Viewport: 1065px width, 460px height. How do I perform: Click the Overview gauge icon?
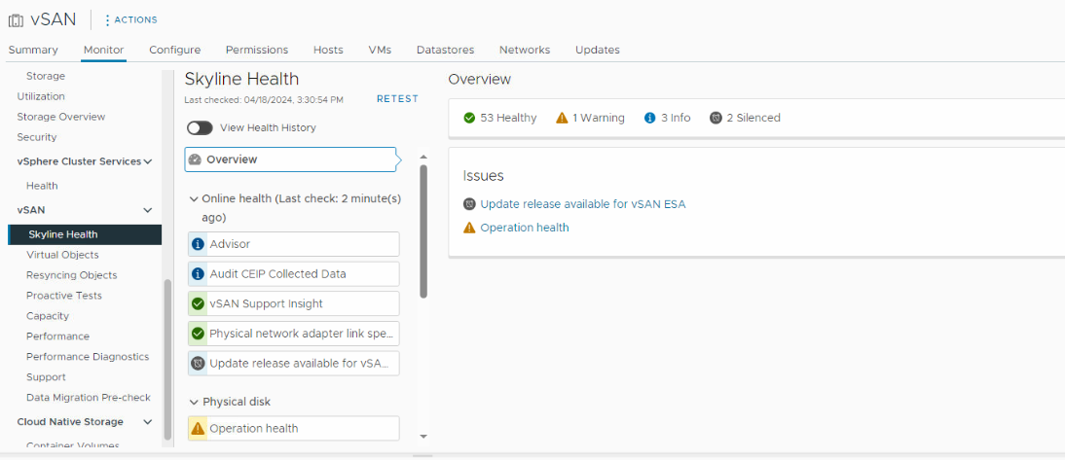click(x=195, y=159)
